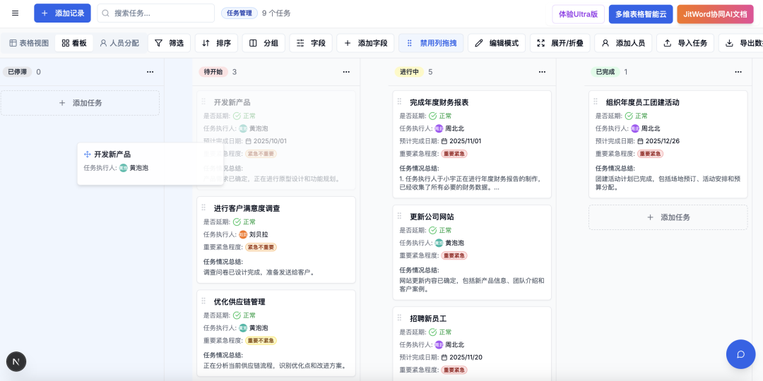Viewport: 763px width, 381px height.
Task: Click drag handle of 组织年度员工团建活动 card
Action: click(x=596, y=102)
